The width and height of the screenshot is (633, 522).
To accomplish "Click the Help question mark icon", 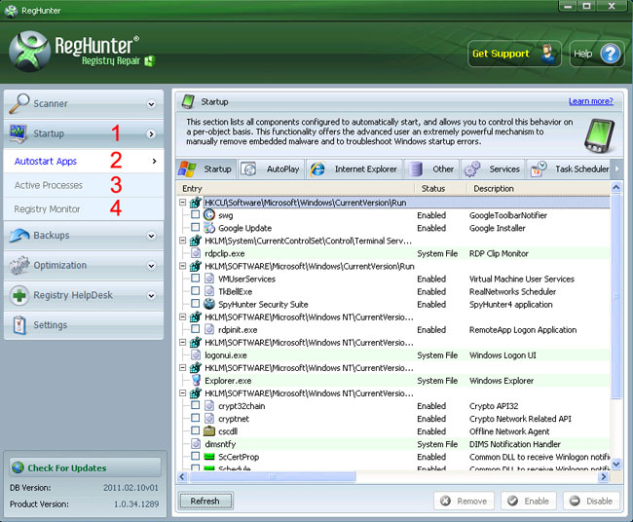I will tap(611, 54).
